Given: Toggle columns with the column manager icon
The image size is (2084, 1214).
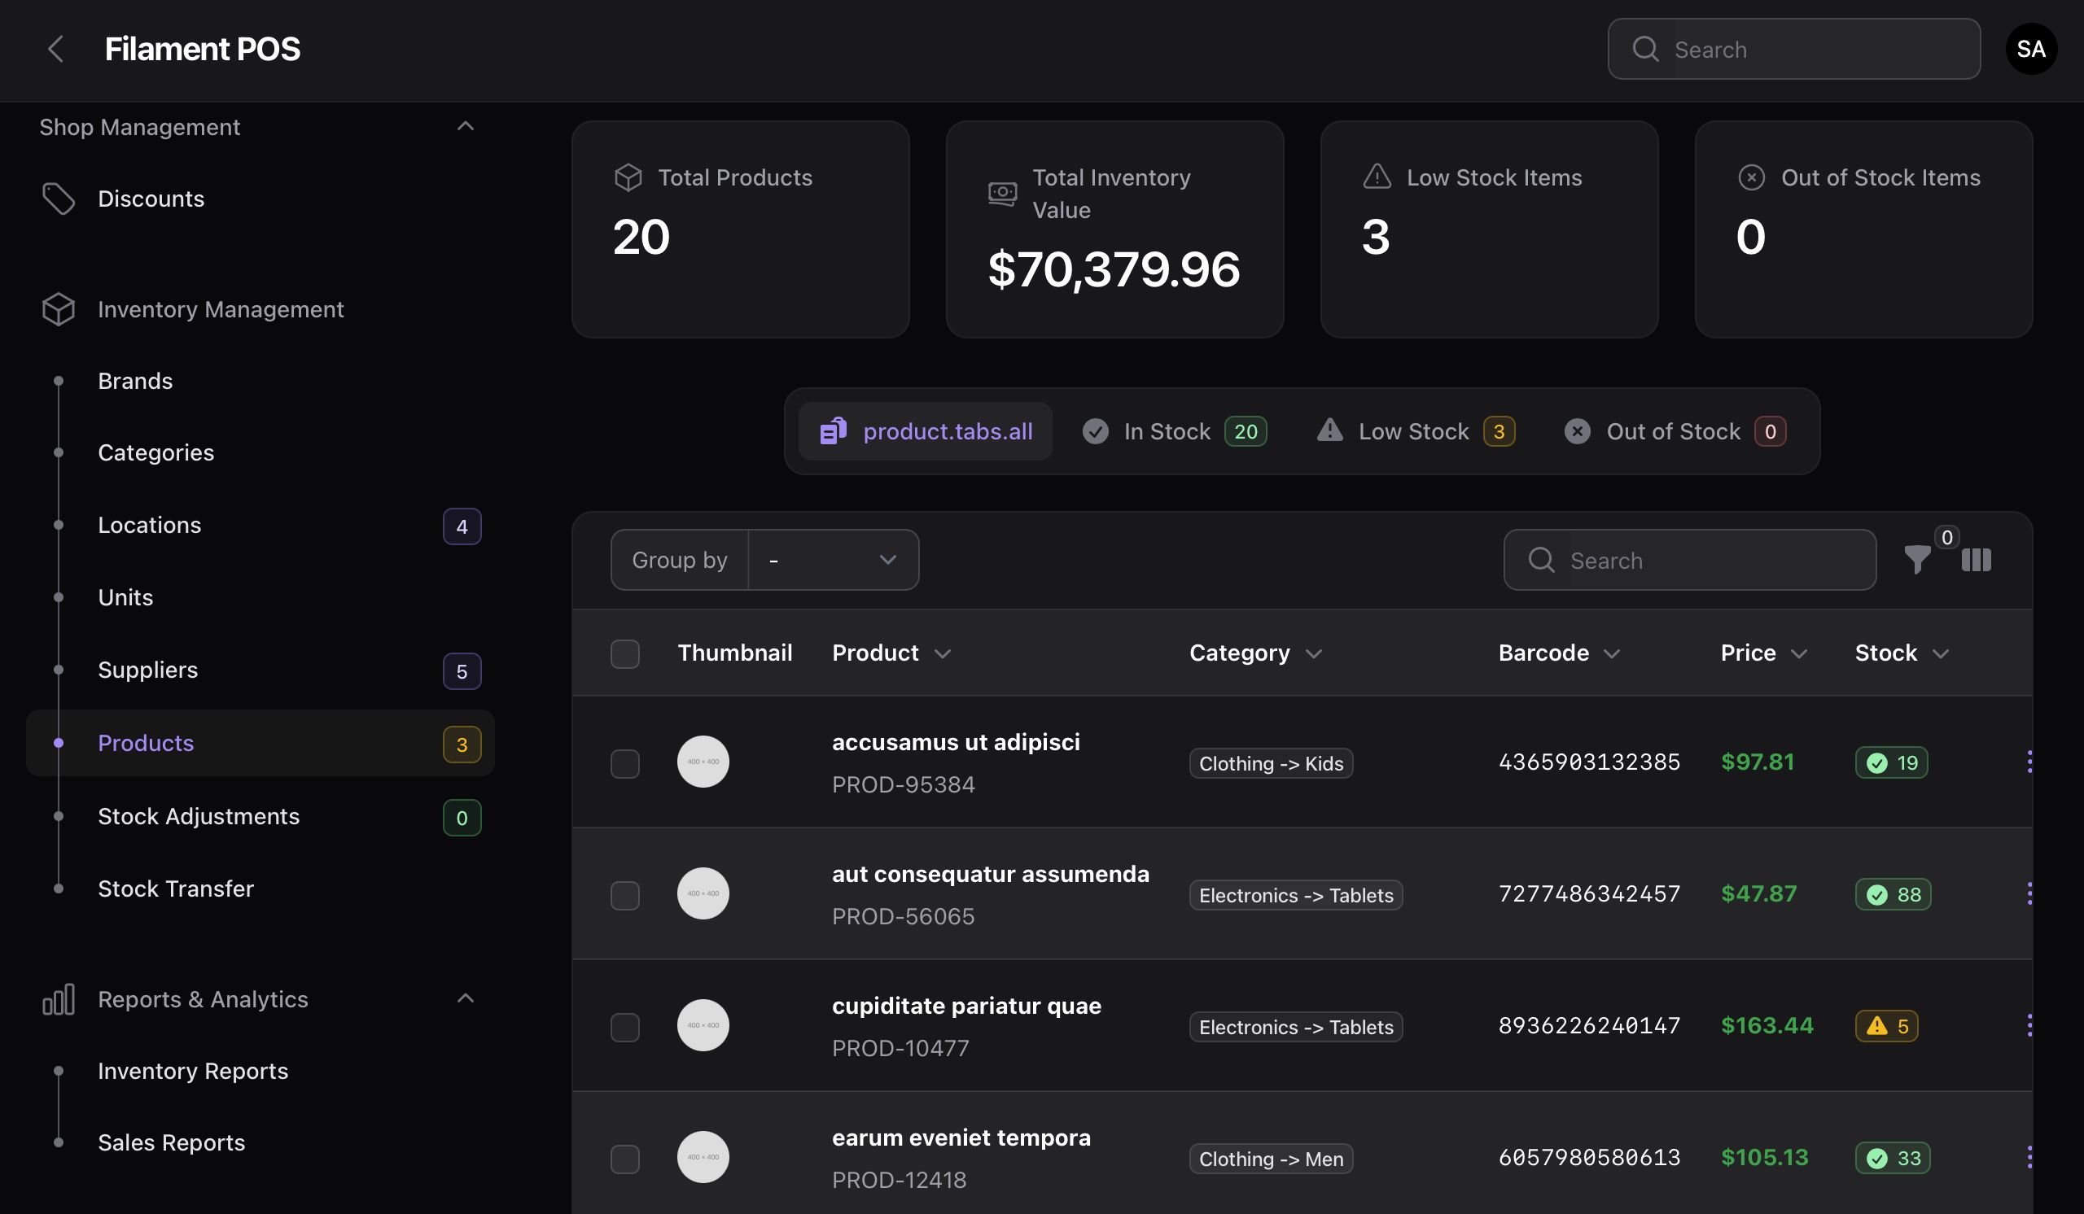Looking at the screenshot, I should (1976, 561).
